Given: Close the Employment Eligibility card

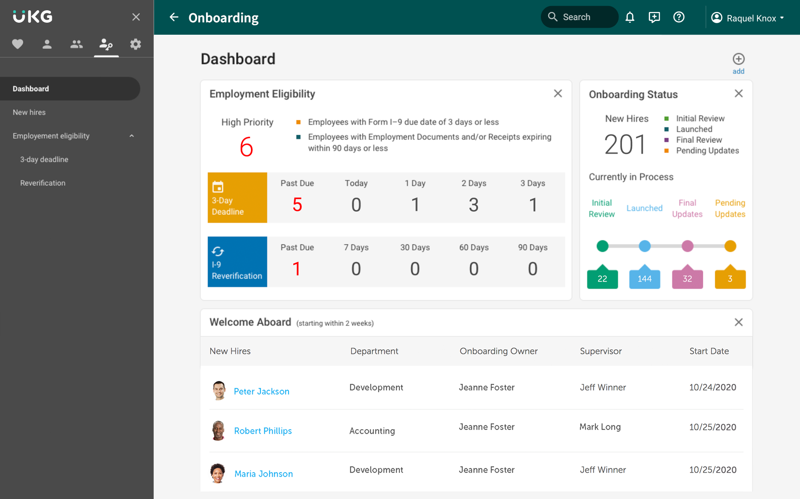Looking at the screenshot, I should click(x=558, y=93).
